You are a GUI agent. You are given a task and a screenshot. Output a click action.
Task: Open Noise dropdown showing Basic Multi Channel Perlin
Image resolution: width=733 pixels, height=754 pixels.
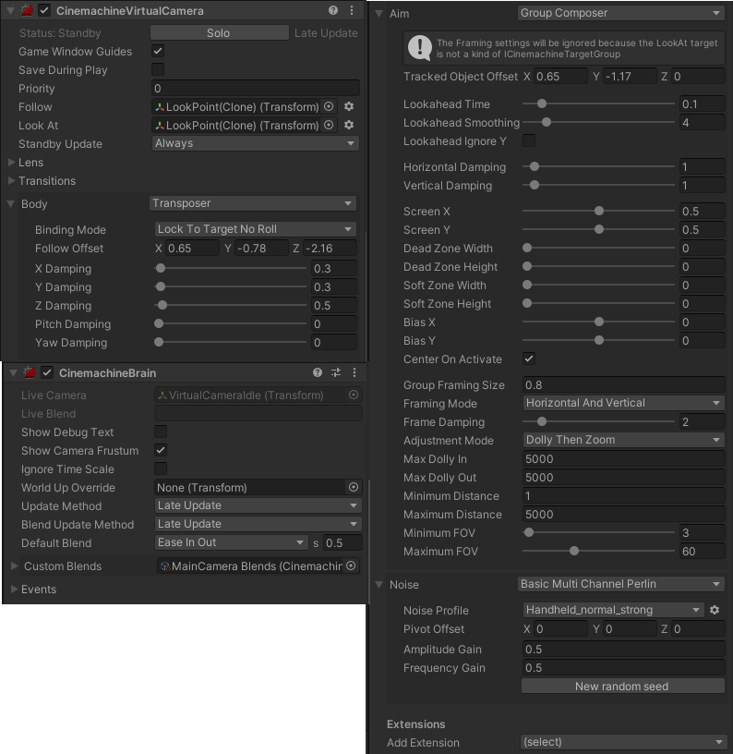(621, 584)
